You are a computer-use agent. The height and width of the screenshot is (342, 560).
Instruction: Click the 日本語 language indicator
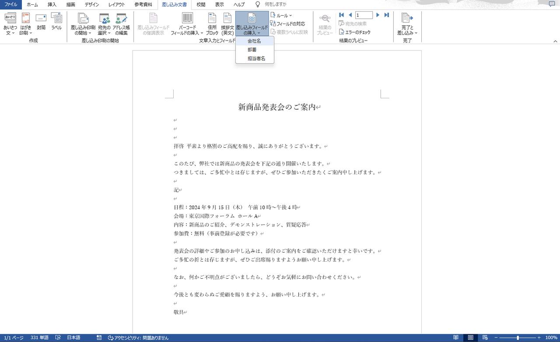coord(73,338)
